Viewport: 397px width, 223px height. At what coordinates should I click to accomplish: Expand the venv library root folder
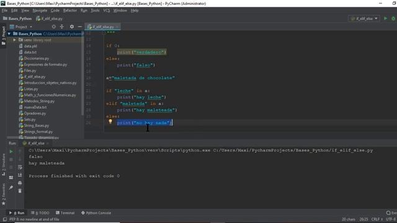click(14, 40)
